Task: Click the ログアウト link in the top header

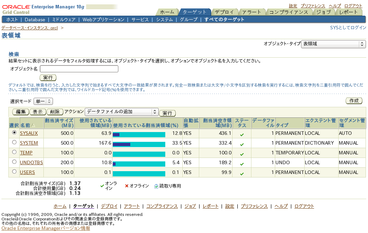Action: 353,6
